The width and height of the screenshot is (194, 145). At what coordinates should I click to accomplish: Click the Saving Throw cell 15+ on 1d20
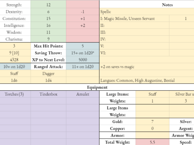(83, 53)
